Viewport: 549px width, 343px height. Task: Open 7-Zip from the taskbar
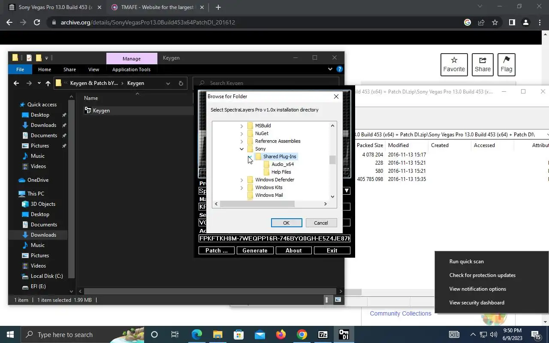coord(323,334)
